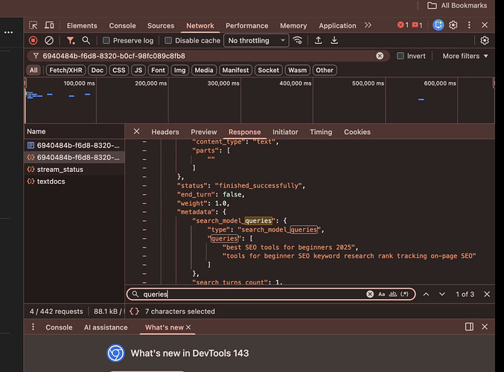Screen dimensions: 504x372
Task: Toggle the network filter funnel icon
Action: tap(70, 40)
